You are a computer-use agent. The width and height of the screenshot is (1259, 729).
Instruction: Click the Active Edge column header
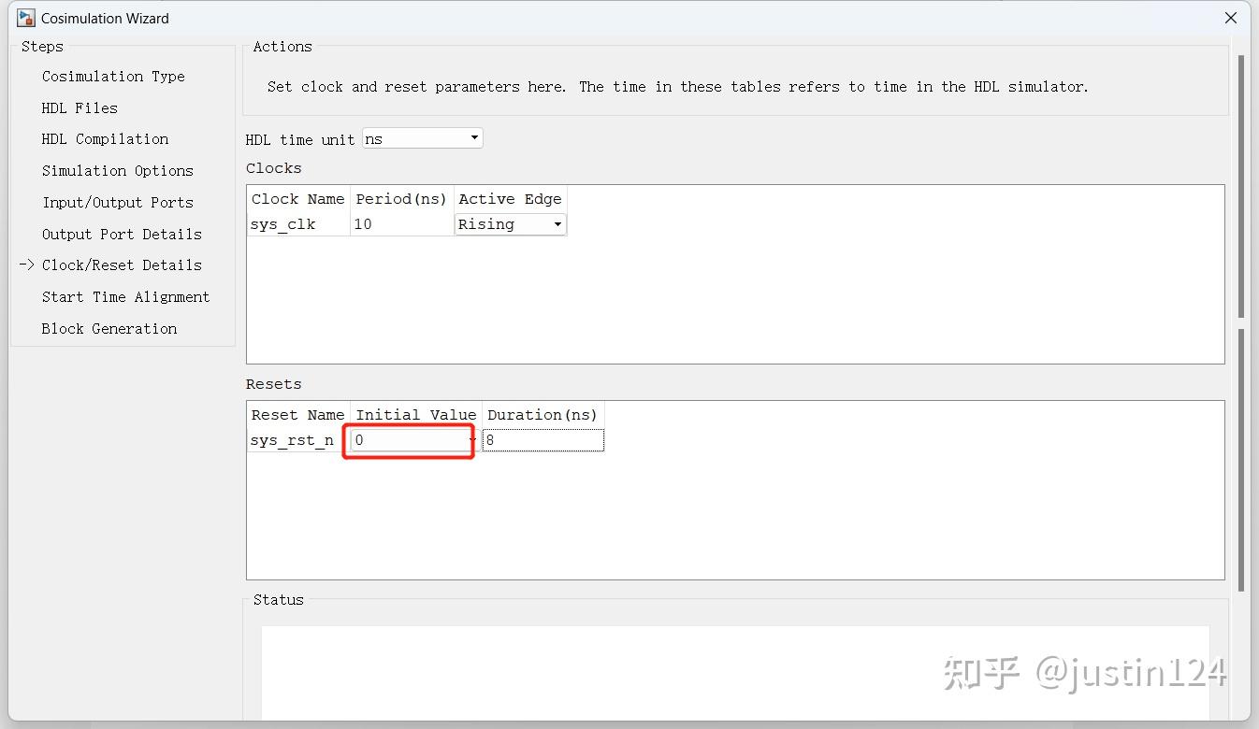[x=510, y=199]
